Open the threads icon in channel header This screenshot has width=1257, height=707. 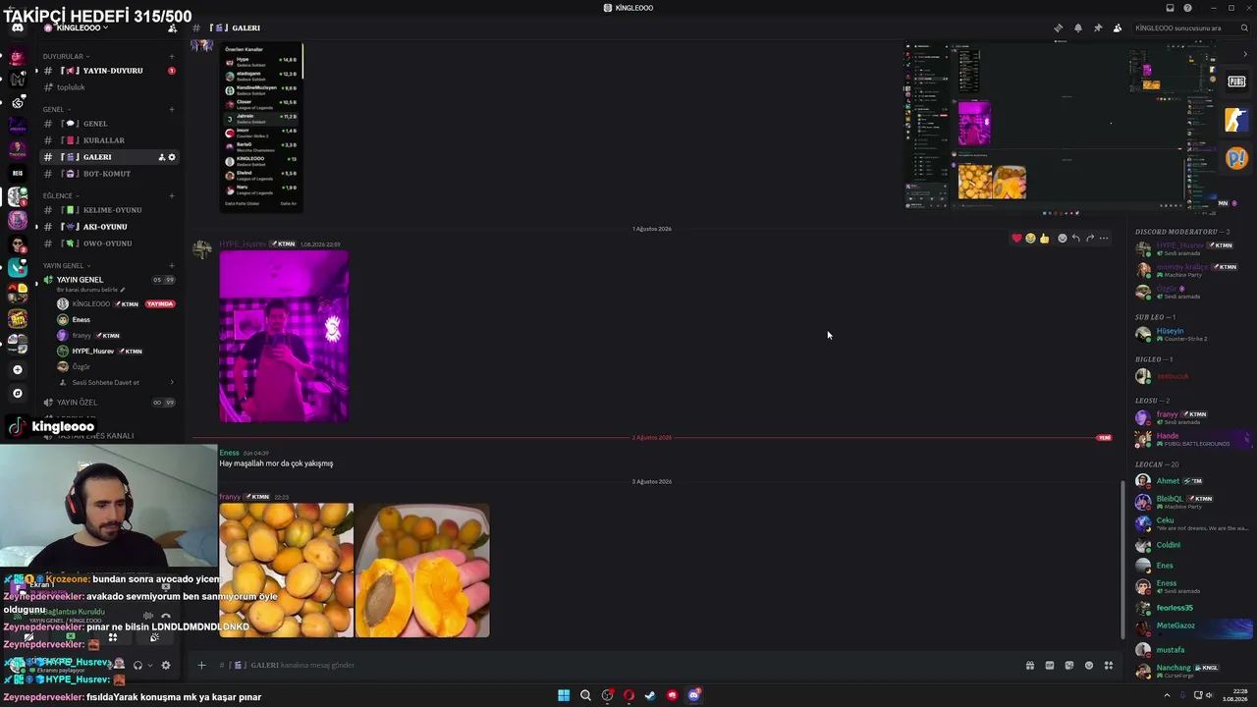point(1058,27)
